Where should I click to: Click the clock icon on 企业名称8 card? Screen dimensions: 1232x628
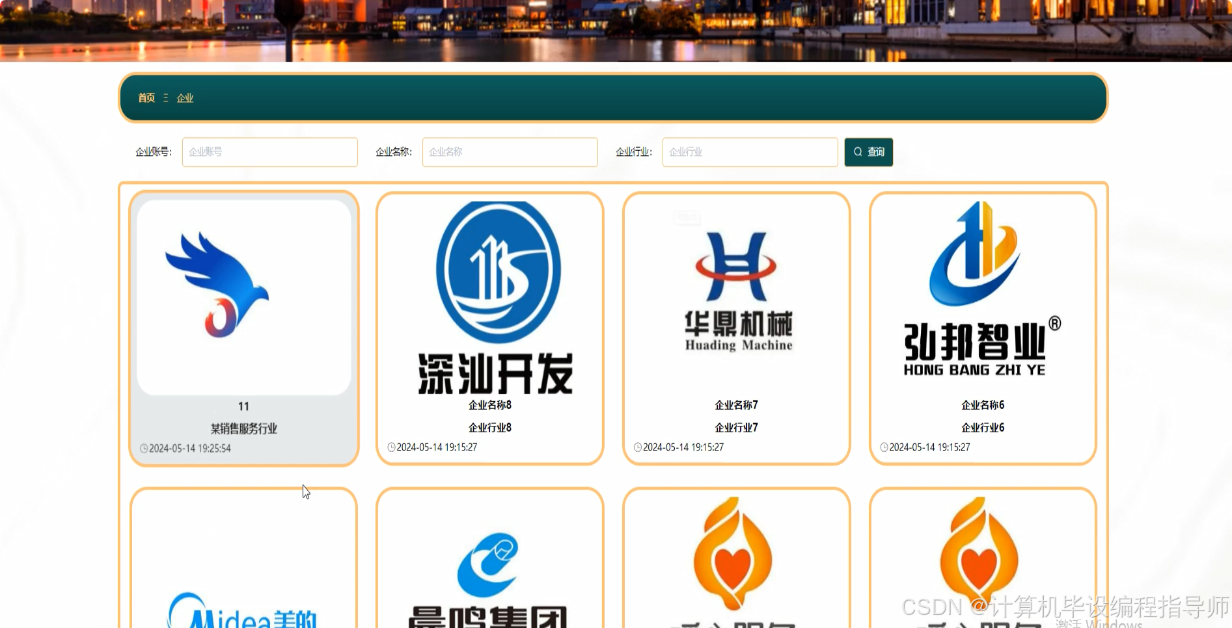coord(391,447)
